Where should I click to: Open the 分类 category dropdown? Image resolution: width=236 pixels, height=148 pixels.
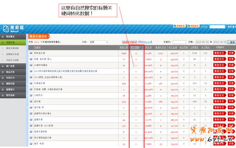[99, 42]
